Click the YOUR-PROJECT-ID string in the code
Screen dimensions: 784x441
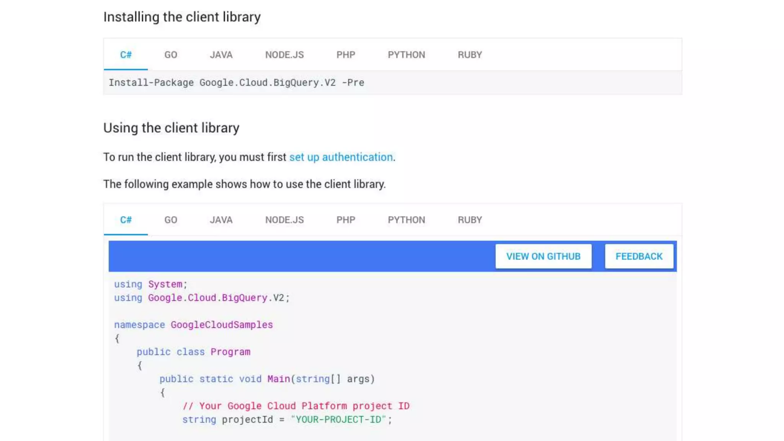339,420
